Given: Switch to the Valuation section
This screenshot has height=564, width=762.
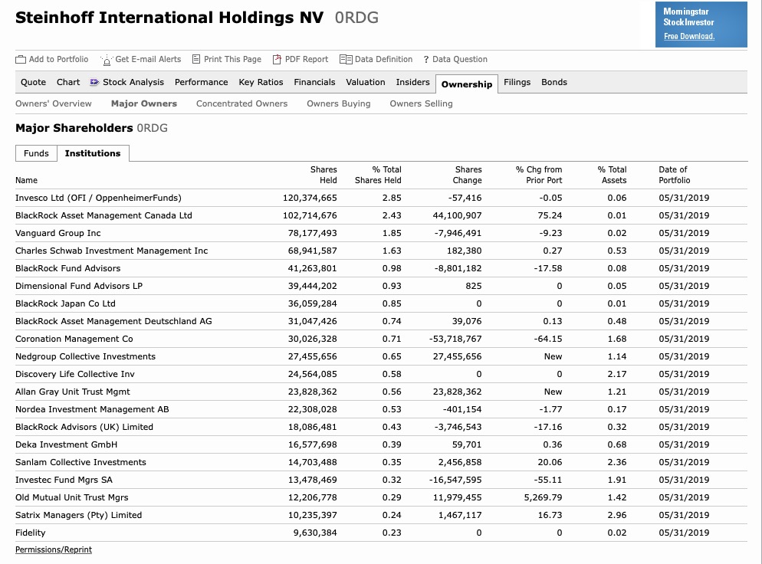Looking at the screenshot, I should 366,82.
